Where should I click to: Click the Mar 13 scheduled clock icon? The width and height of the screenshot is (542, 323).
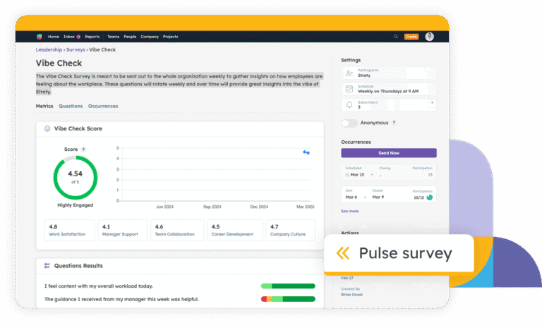pyautogui.click(x=347, y=175)
